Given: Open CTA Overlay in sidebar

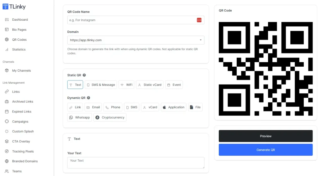Looking at the screenshot, I should (21, 142).
